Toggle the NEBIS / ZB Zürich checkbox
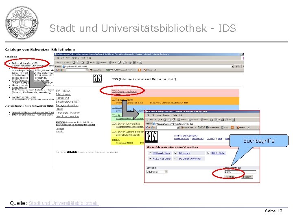 pos(150,158)
